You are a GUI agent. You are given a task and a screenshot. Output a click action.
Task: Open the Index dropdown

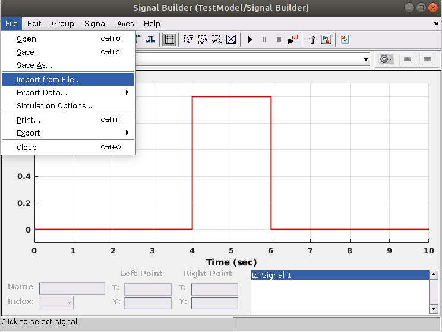56,302
